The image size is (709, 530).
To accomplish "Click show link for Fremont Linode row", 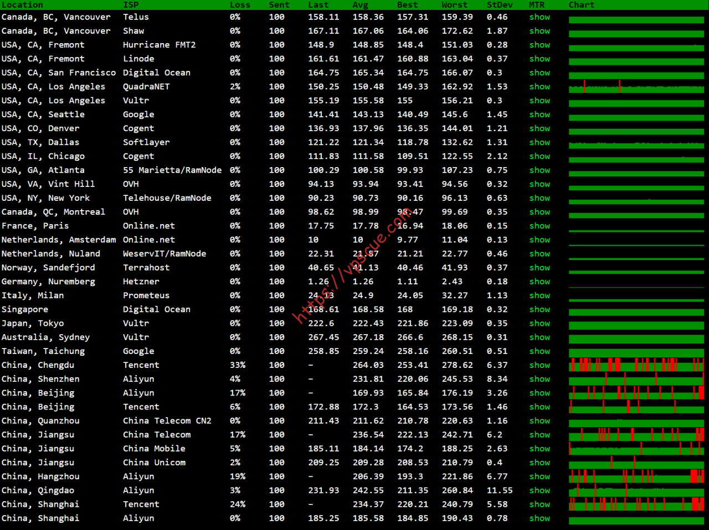I will [540, 59].
